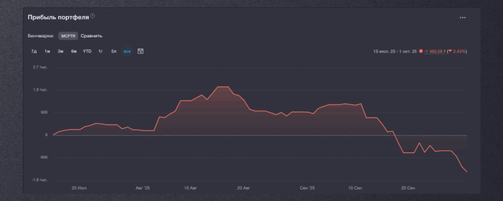The height and width of the screenshot is (201, 503).
Task: Select the 6м time range
Action: coord(74,51)
